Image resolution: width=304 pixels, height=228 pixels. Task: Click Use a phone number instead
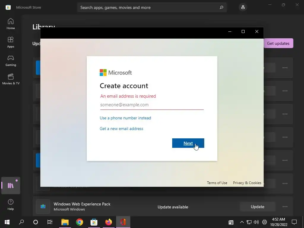click(x=125, y=118)
